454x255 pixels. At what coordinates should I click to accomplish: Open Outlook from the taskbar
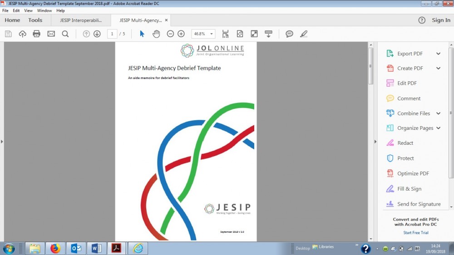click(76, 248)
